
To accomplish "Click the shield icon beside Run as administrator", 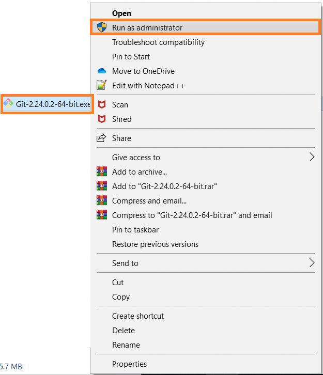I will click(102, 27).
